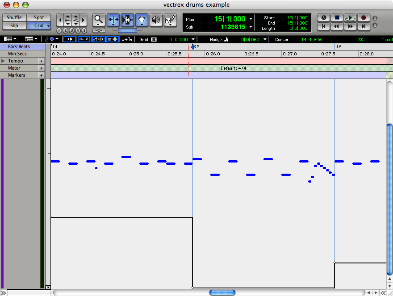Click the MIDI note zoom button

75,20
